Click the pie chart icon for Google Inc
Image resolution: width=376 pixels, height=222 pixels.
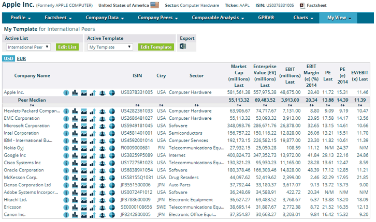click(112, 156)
